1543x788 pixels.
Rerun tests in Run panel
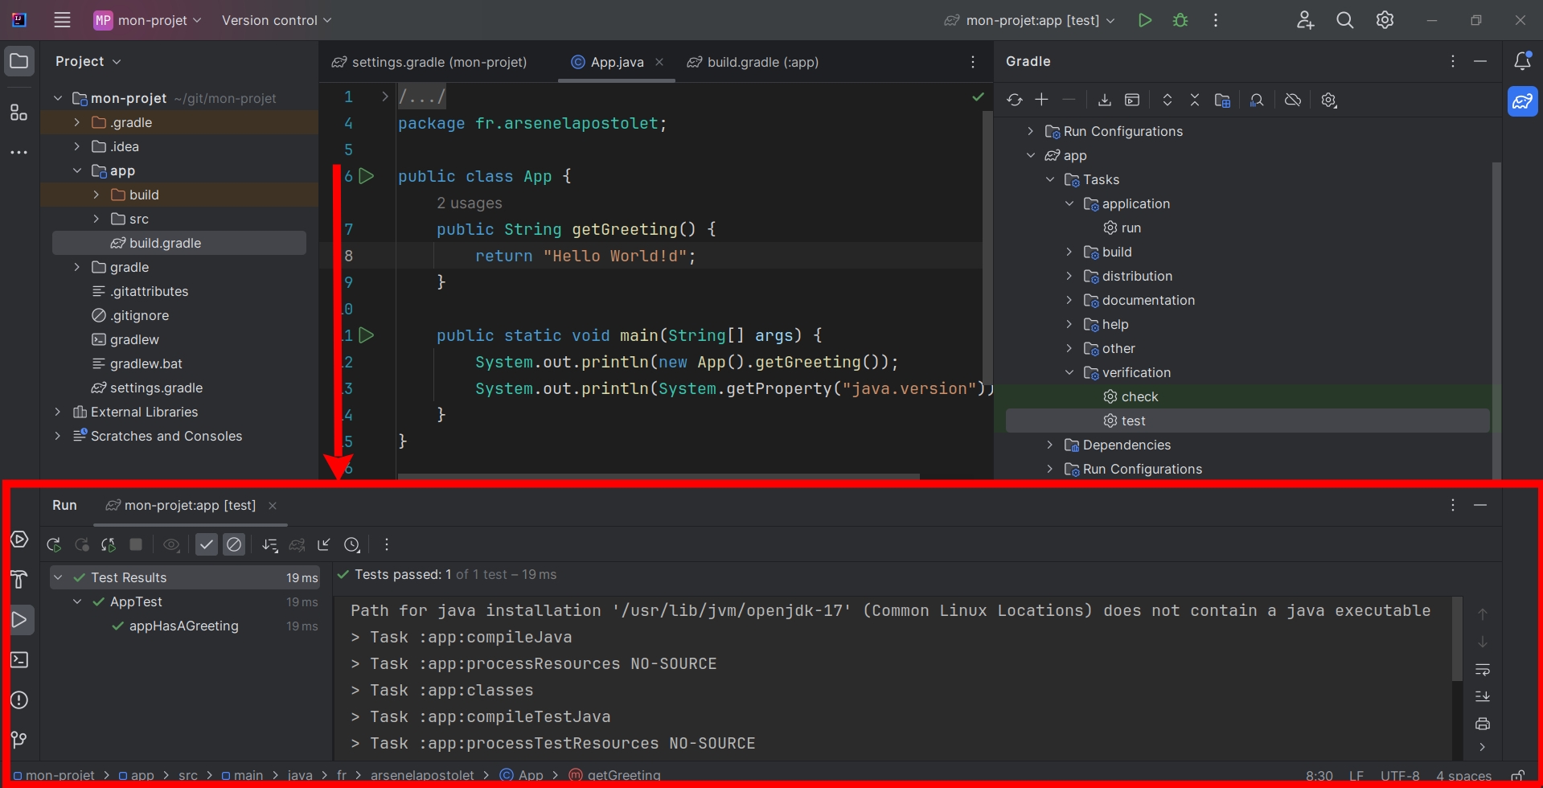pyautogui.click(x=54, y=544)
